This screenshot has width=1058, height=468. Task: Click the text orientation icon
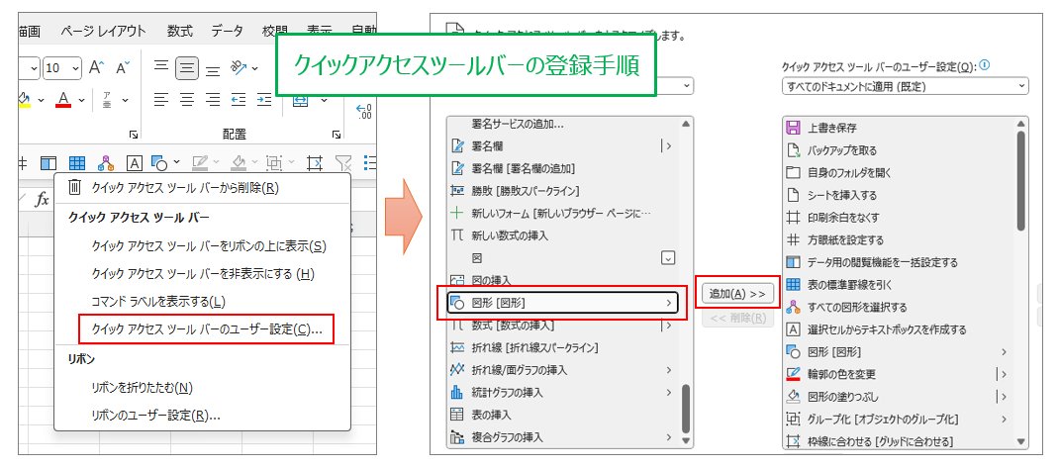tap(239, 67)
